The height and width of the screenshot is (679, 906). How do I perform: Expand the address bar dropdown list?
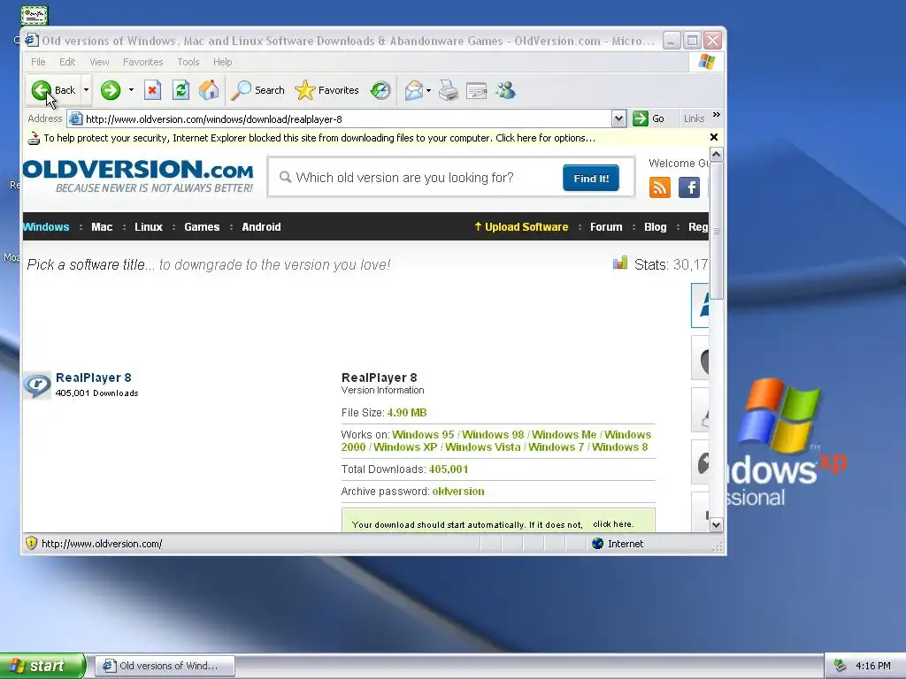click(618, 119)
